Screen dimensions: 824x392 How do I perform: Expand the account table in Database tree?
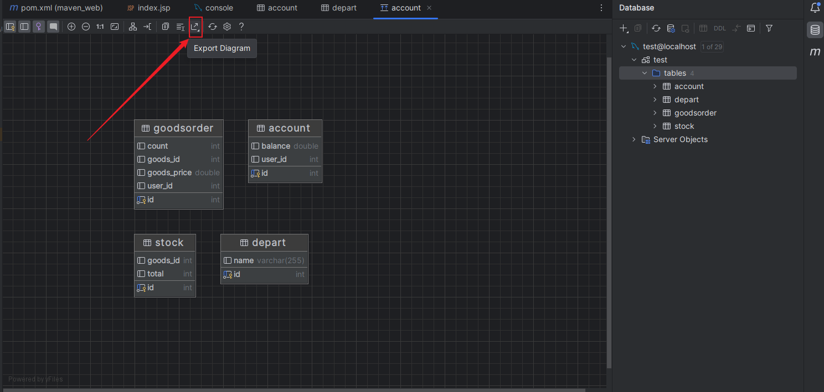point(655,86)
